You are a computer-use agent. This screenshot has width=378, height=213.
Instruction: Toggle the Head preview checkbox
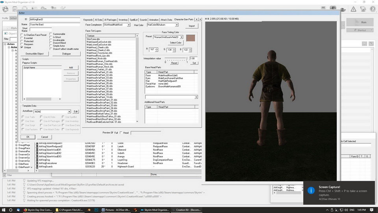pyautogui.click(x=121, y=133)
